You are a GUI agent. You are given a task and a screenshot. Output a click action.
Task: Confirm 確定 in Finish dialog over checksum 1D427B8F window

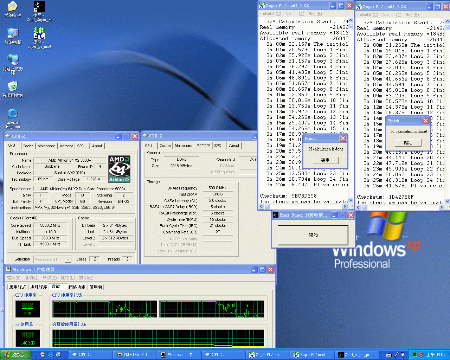(x=408, y=143)
